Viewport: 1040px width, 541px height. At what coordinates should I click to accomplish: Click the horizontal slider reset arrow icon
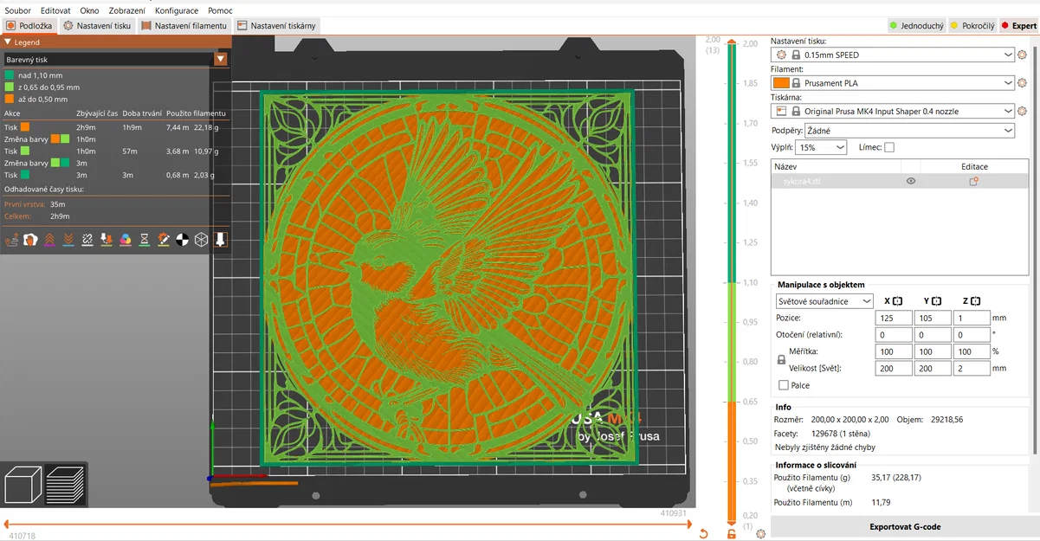(x=704, y=534)
